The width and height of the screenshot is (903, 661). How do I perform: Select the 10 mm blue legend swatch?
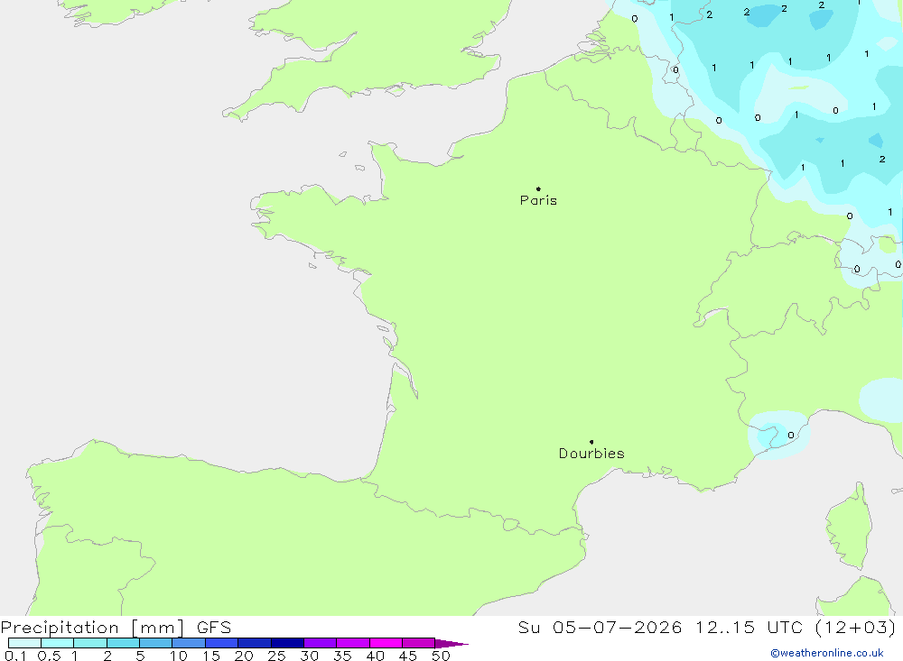pyautogui.click(x=189, y=643)
